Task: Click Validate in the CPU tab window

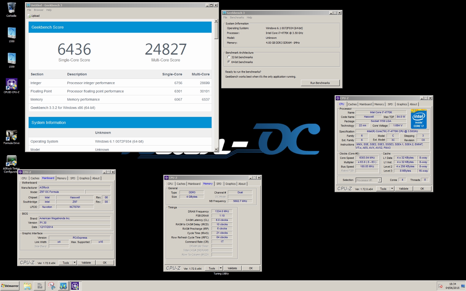Action: (404, 189)
